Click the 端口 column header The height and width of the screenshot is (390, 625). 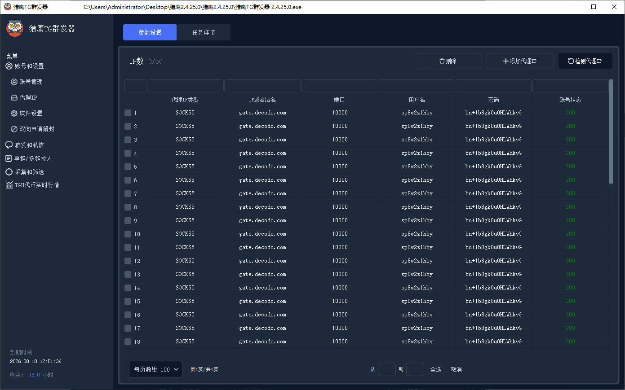340,100
